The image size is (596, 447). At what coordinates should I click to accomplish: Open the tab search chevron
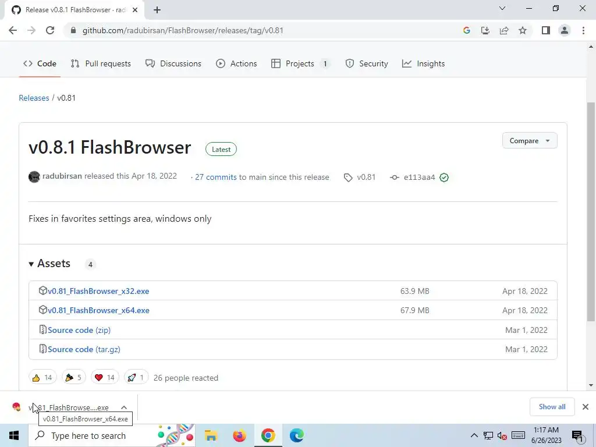(x=502, y=8)
